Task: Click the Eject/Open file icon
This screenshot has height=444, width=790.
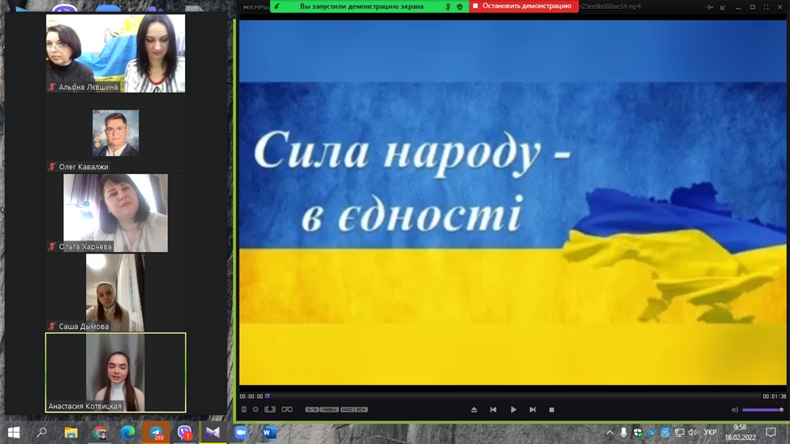Action: coord(474,410)
